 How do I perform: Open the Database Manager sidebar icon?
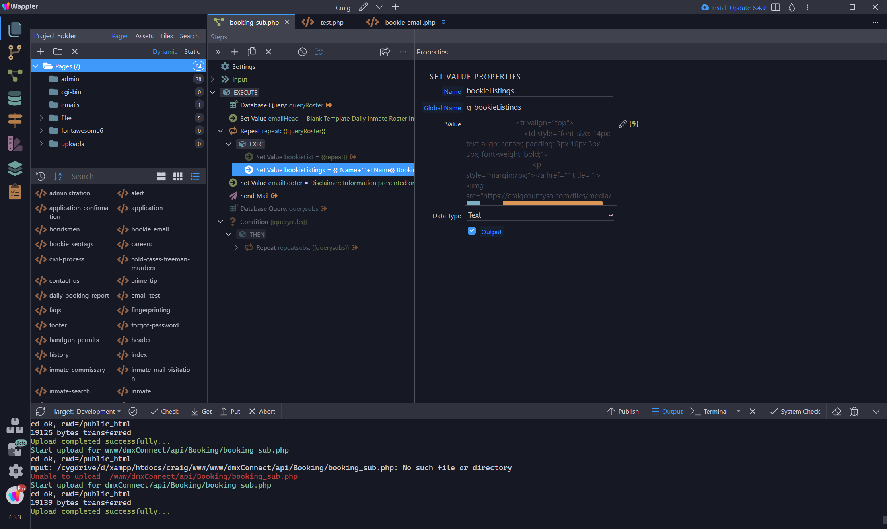tap(15, 98)
